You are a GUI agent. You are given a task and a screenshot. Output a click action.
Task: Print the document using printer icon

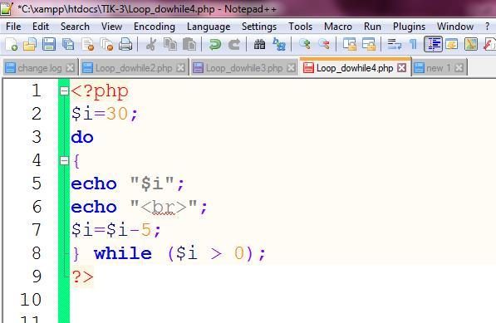point(125,44)
